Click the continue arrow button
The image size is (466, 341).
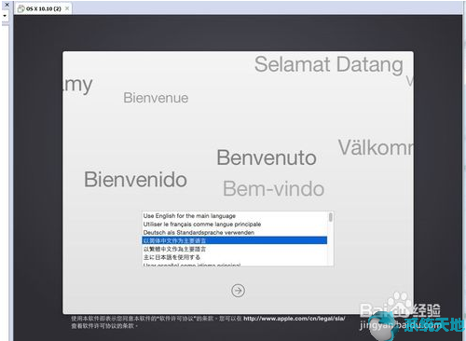[x=238, y=291]
